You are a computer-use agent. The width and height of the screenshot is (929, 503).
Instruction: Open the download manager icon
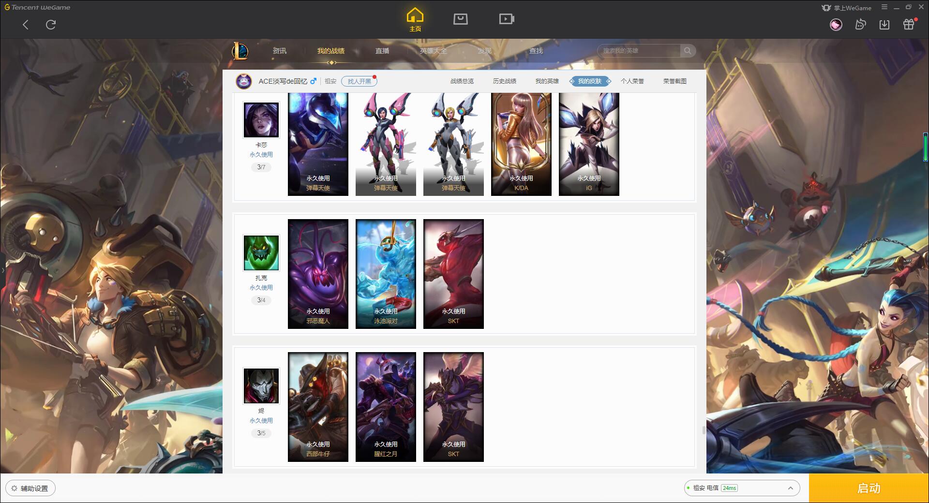coord(884,25)
